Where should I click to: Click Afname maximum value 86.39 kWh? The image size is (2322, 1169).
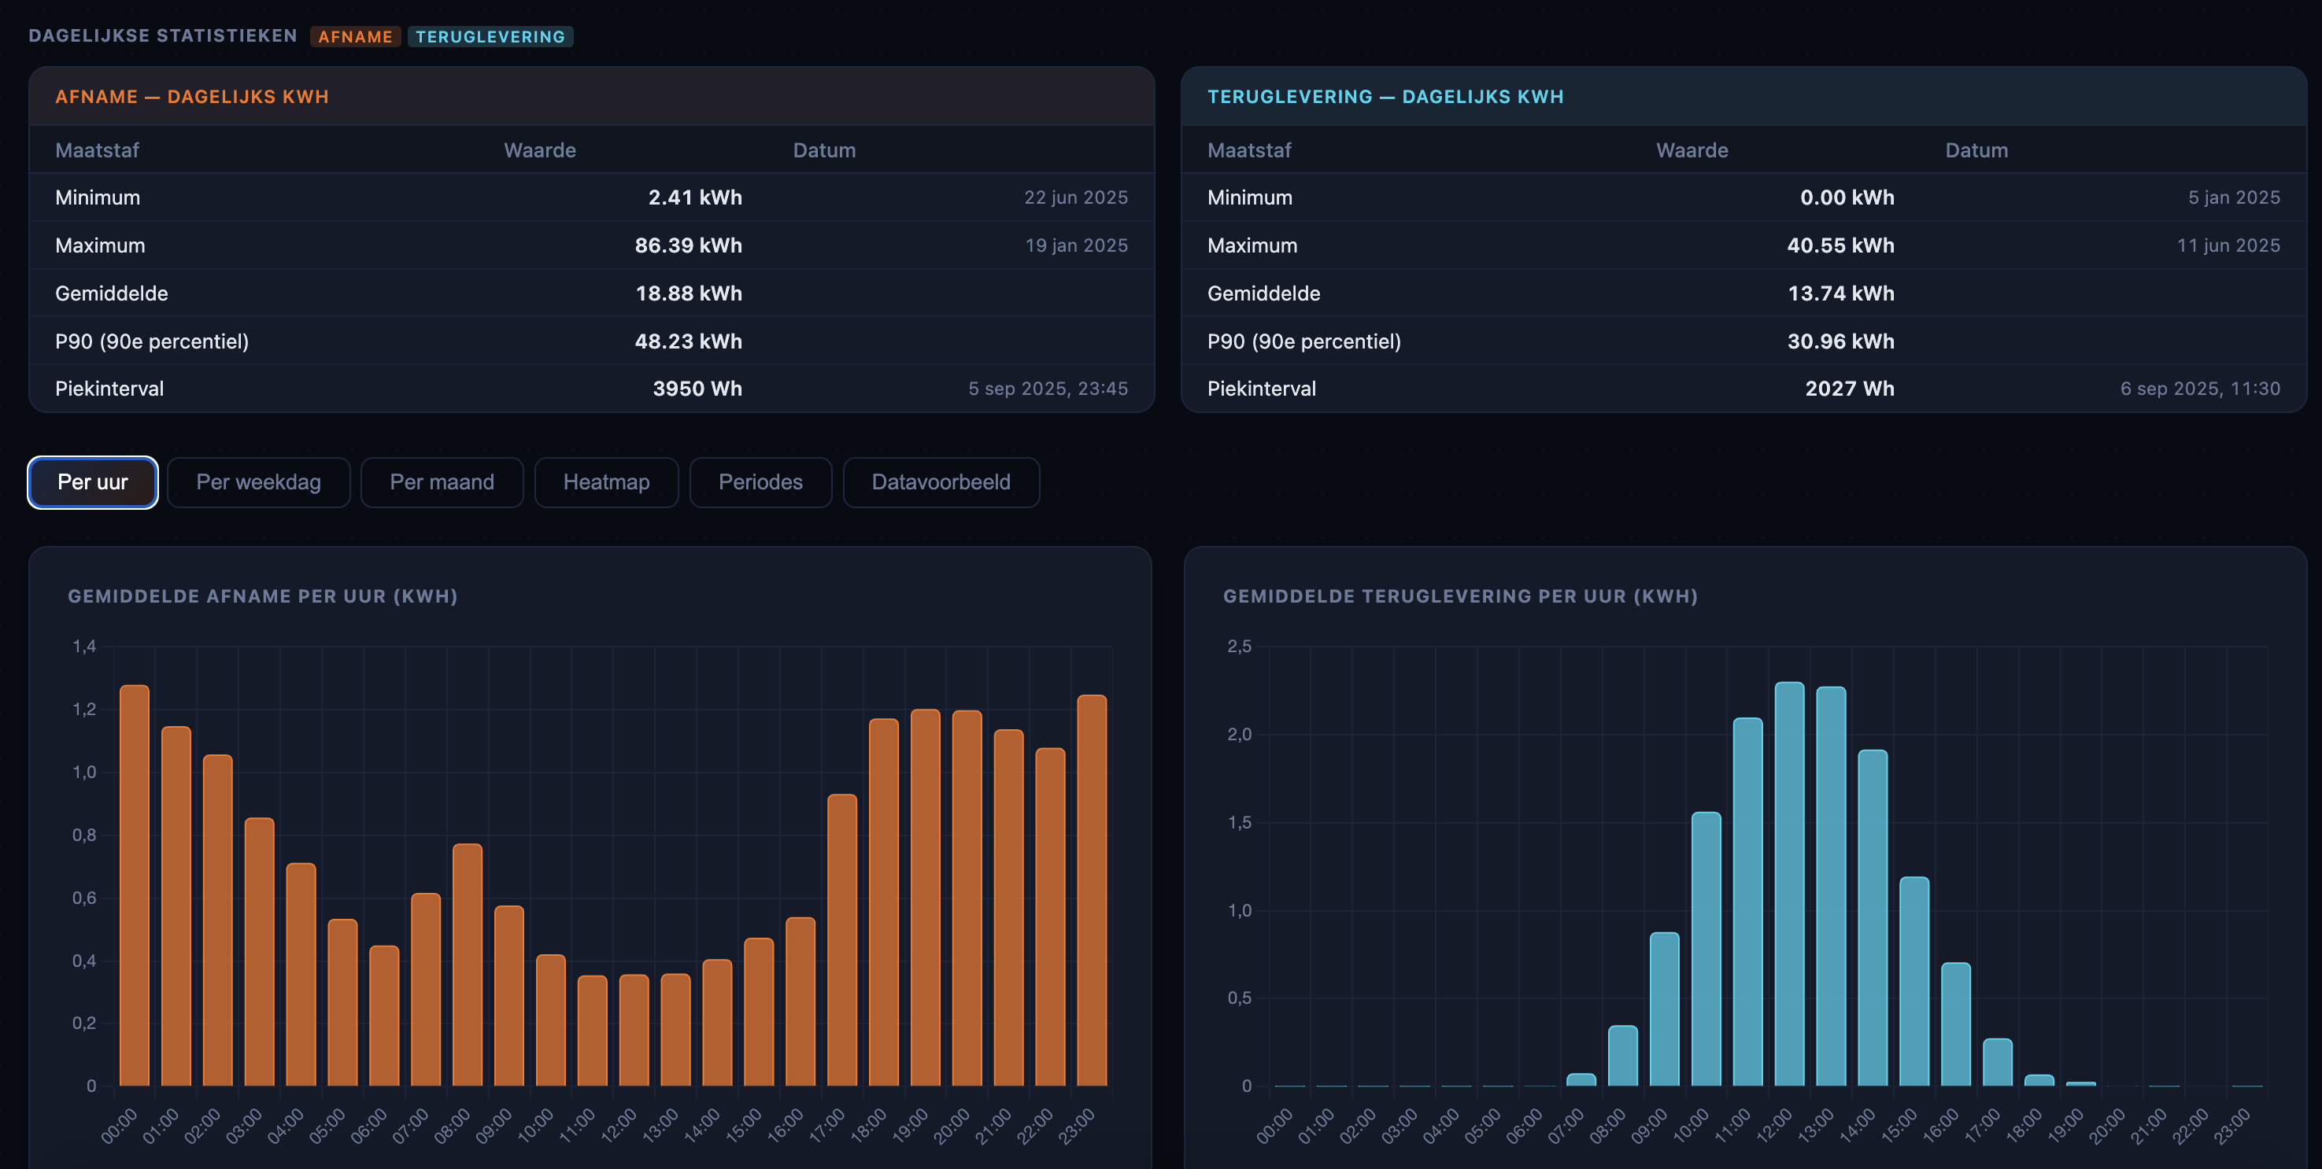click(x=689, y=245)
